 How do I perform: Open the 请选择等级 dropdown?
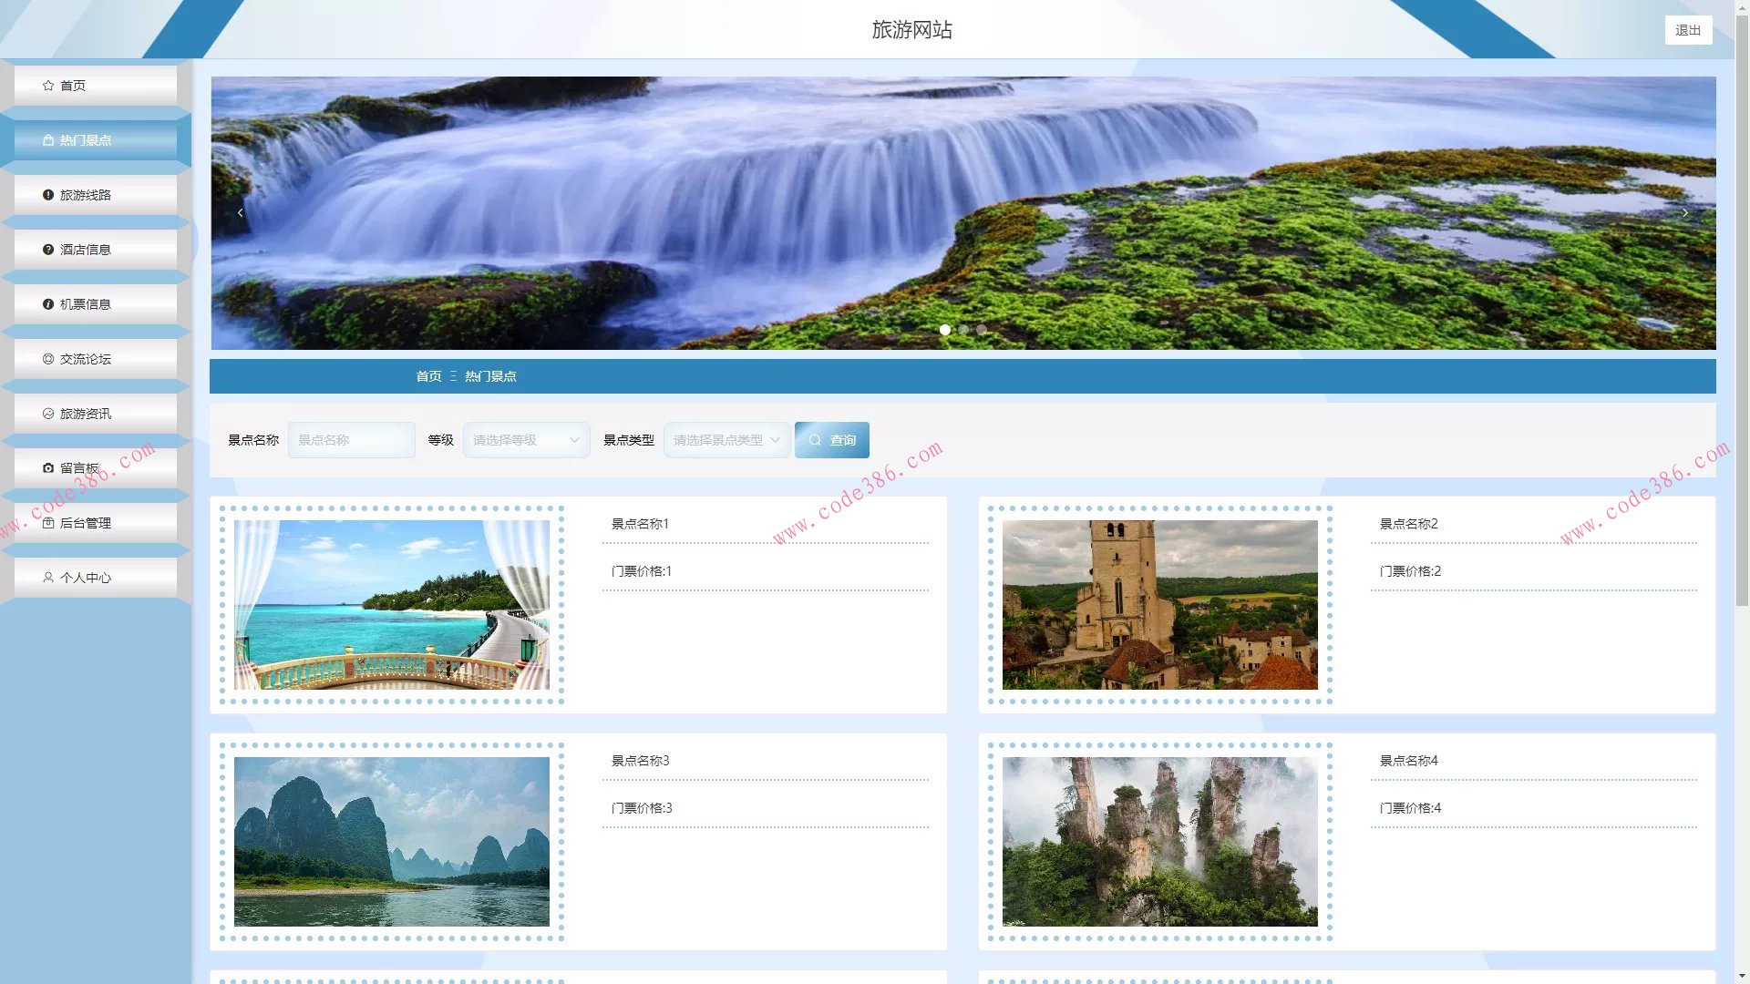[526, 440]
